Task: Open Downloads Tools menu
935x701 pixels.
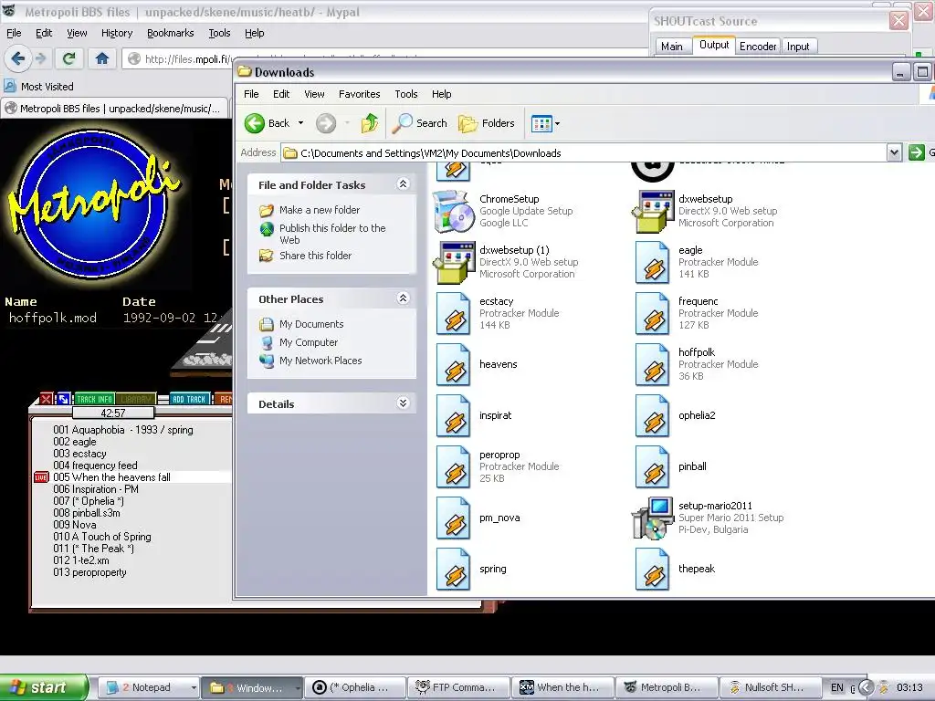Action: [x=405, y=94]
